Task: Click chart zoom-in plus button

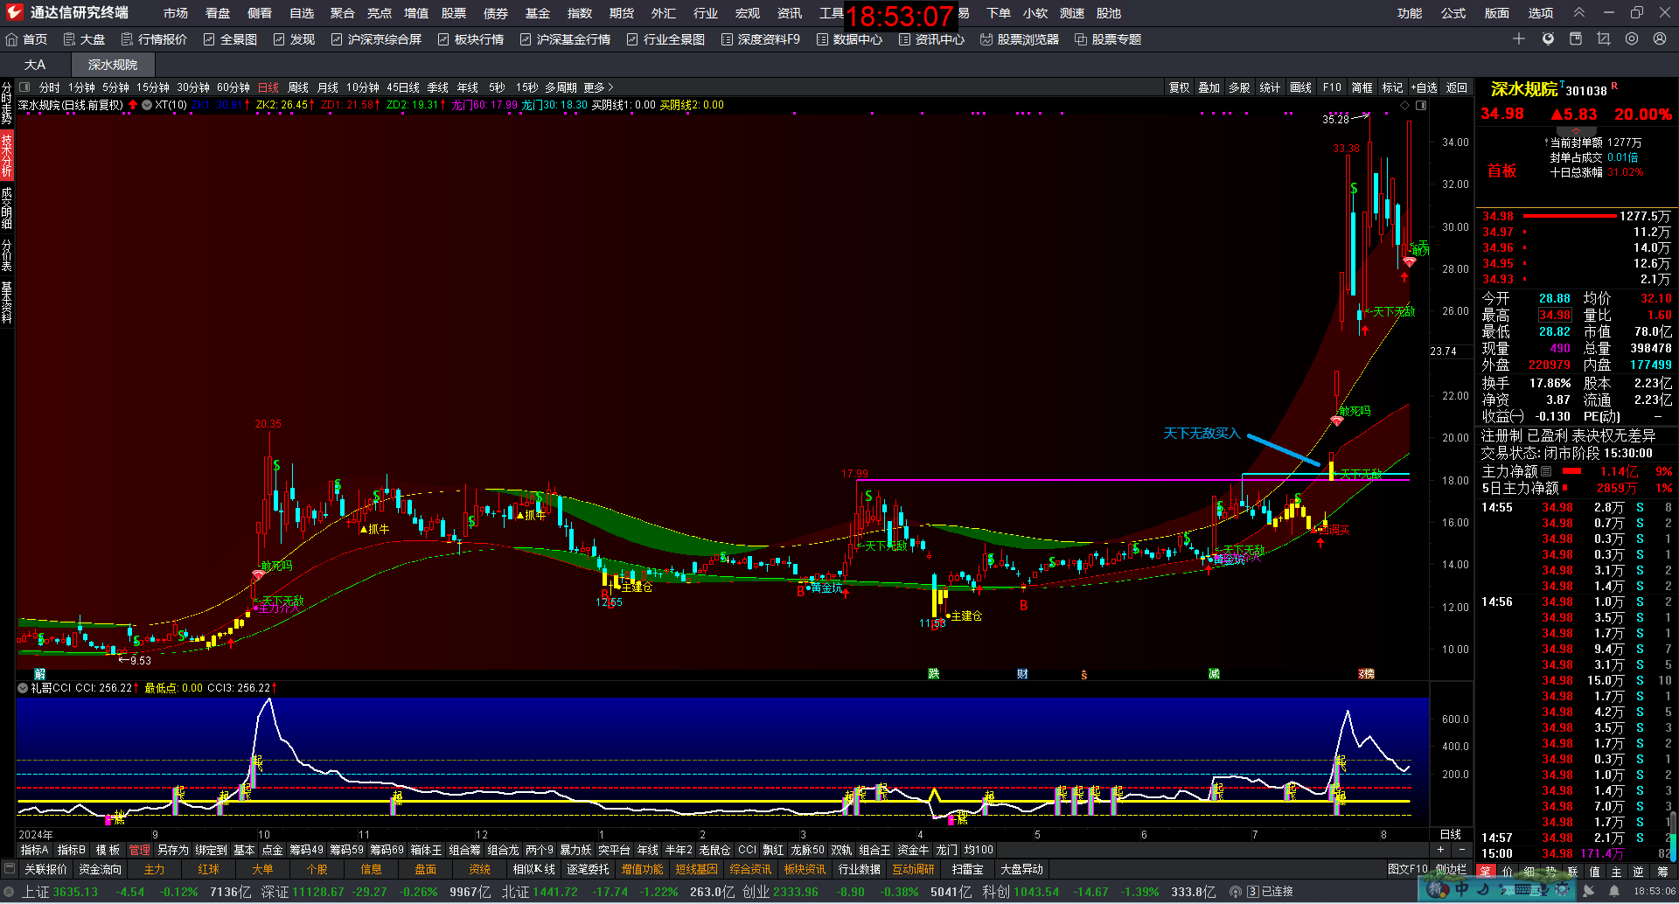Action: [1441, 850]
